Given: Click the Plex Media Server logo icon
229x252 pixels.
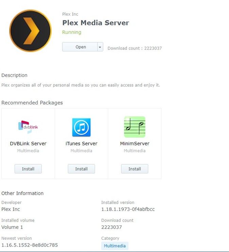Looking at the screenshot, I should pos(31,31).
